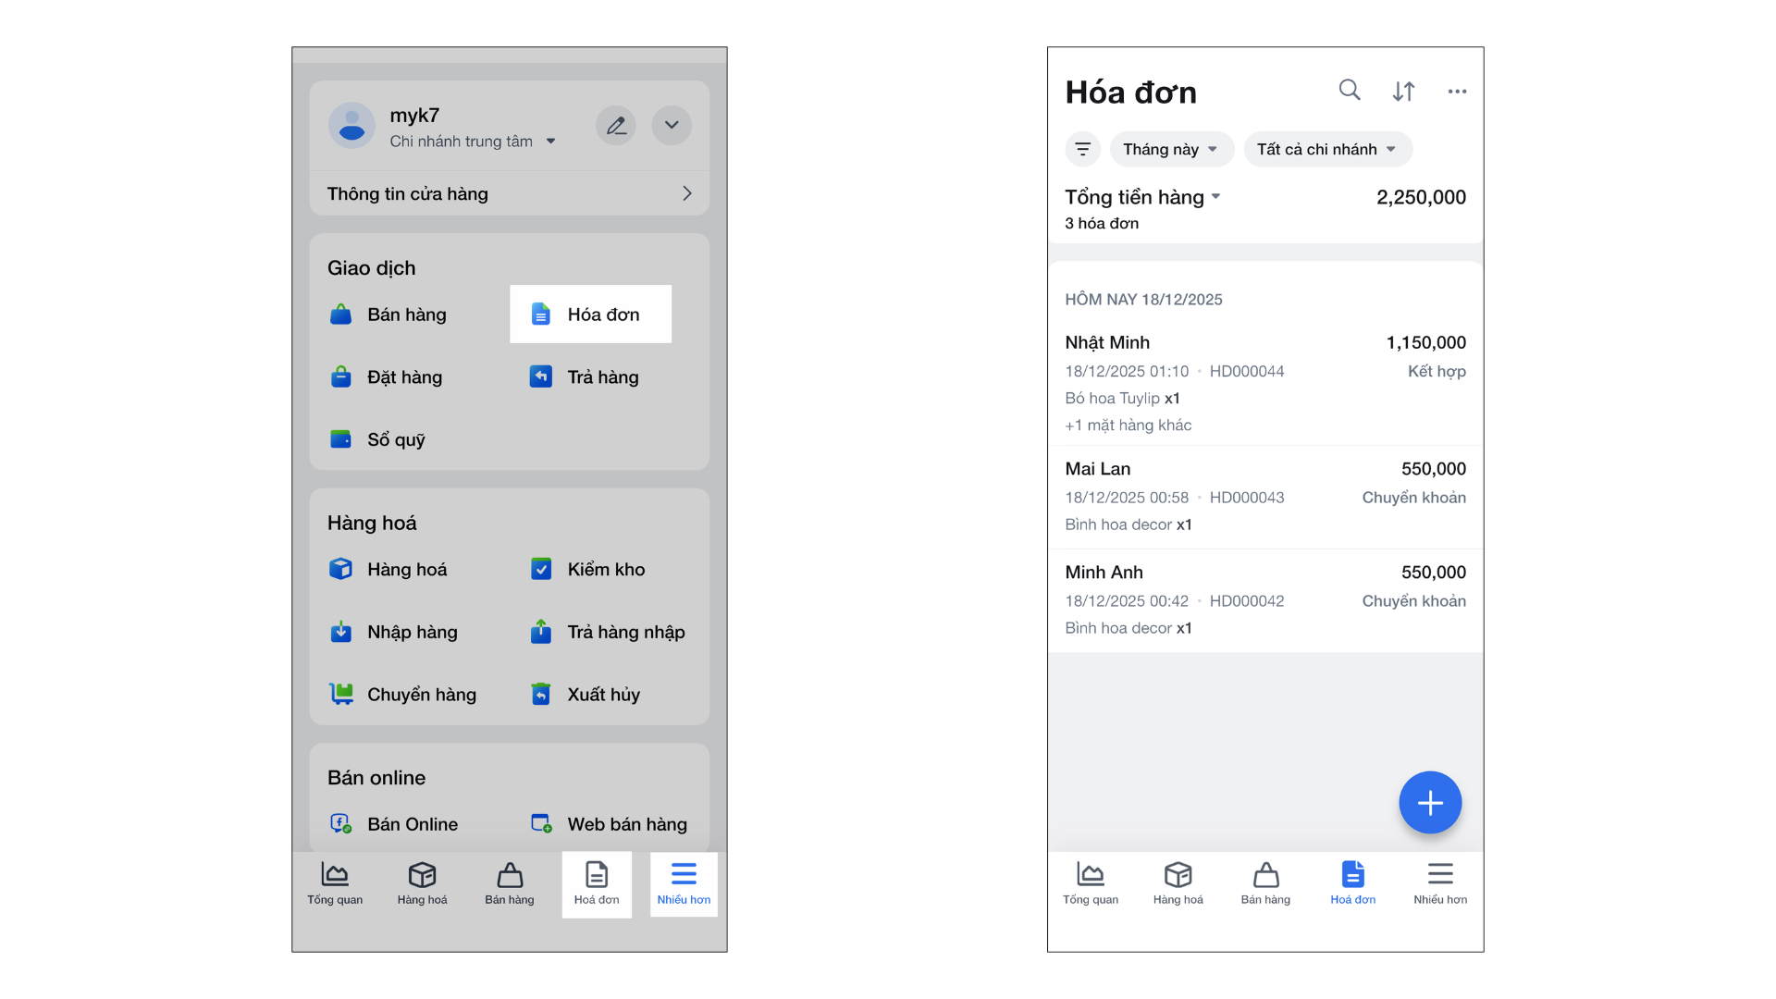Tap the filter lines icon button

[1082, 149]
